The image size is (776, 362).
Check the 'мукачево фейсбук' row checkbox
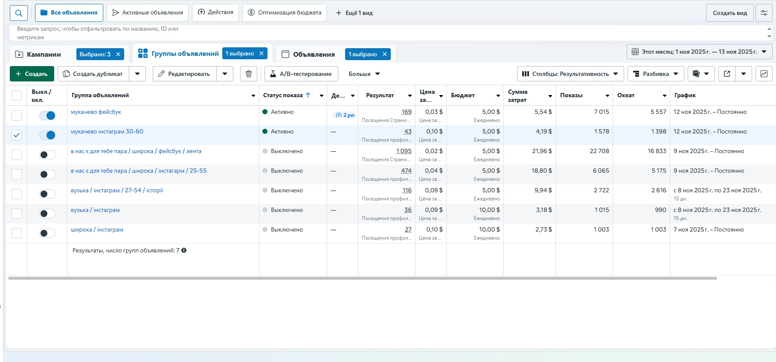(x=17, y=116)
